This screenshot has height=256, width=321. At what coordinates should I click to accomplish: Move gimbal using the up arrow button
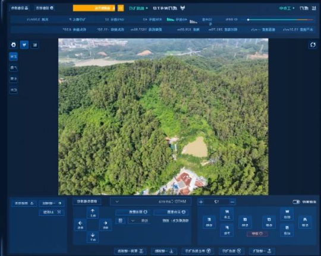[x=93, y=213]
